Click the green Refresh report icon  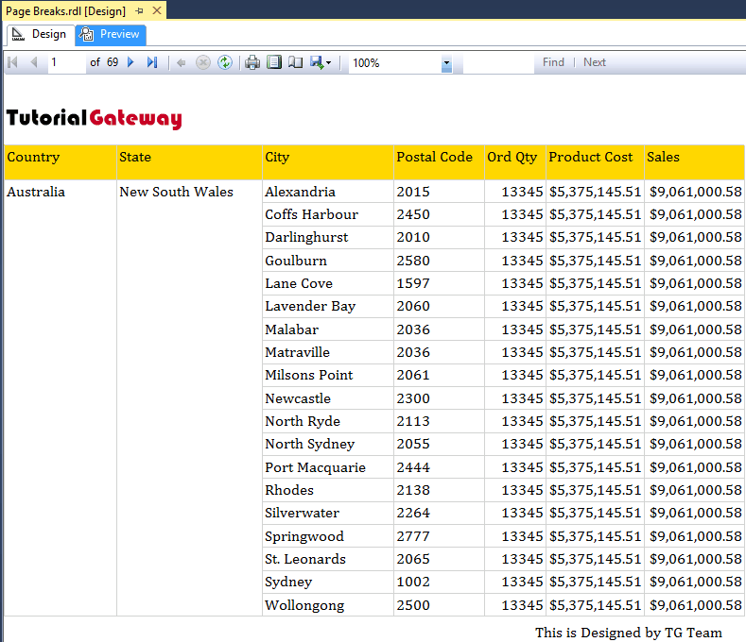tap(225, 62)
